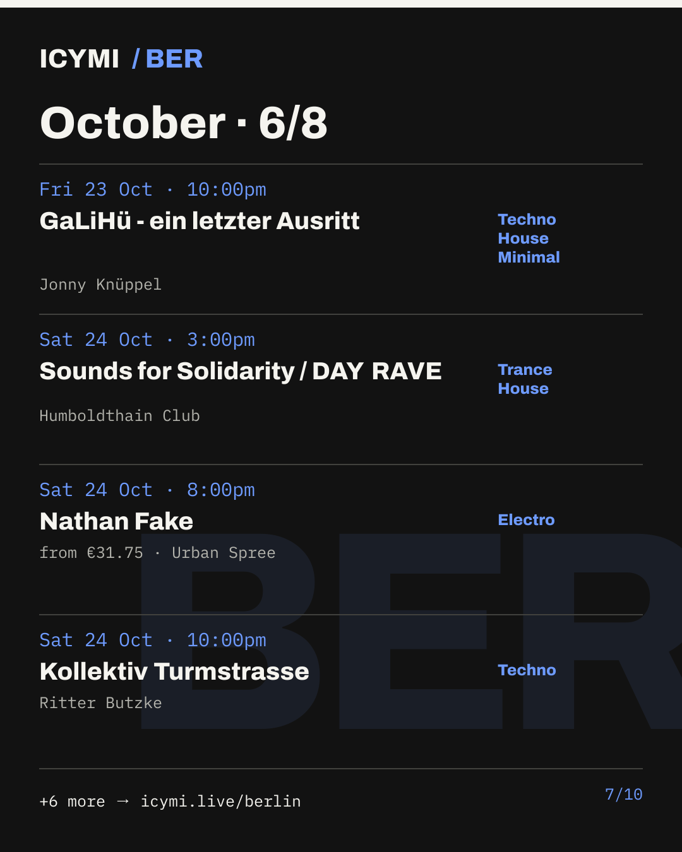Click Ritter Butzke venue name
This screenshot has height=852, width=682.
(100, 703)
